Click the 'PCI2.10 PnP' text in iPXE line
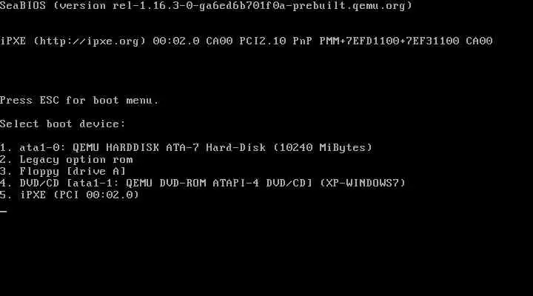 pos(275,41)
